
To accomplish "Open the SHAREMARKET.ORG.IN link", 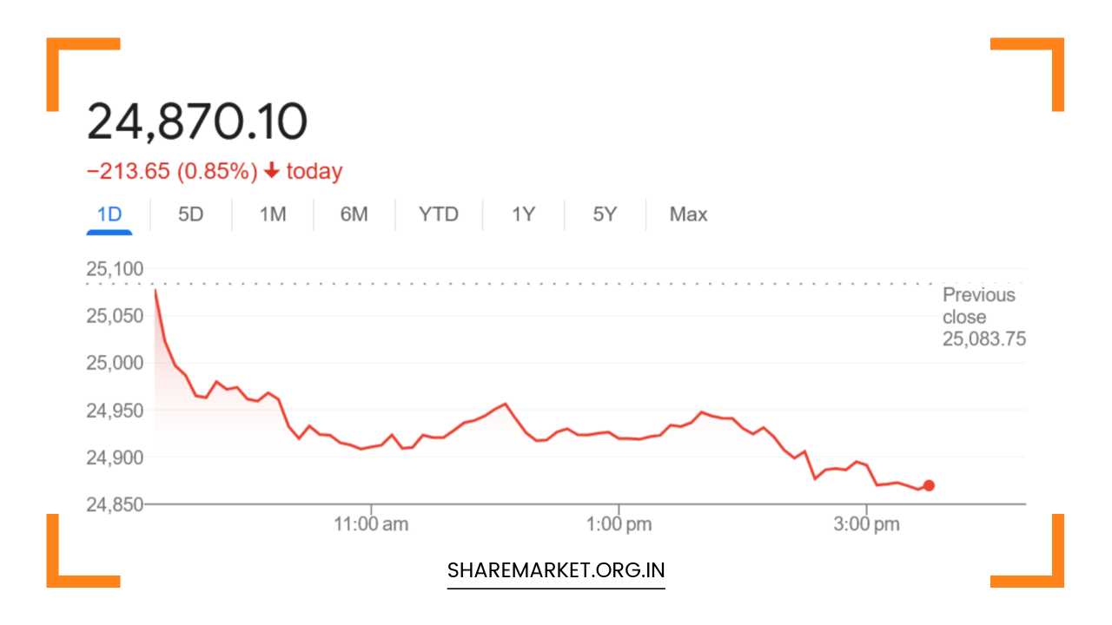I will (555, 570).
